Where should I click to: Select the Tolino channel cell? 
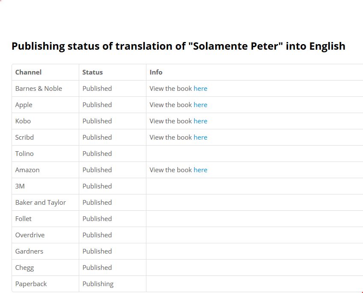coord(24,154)
